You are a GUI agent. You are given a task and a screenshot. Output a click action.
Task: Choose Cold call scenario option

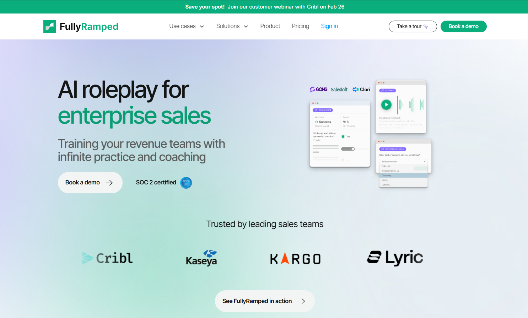point(403,166)
